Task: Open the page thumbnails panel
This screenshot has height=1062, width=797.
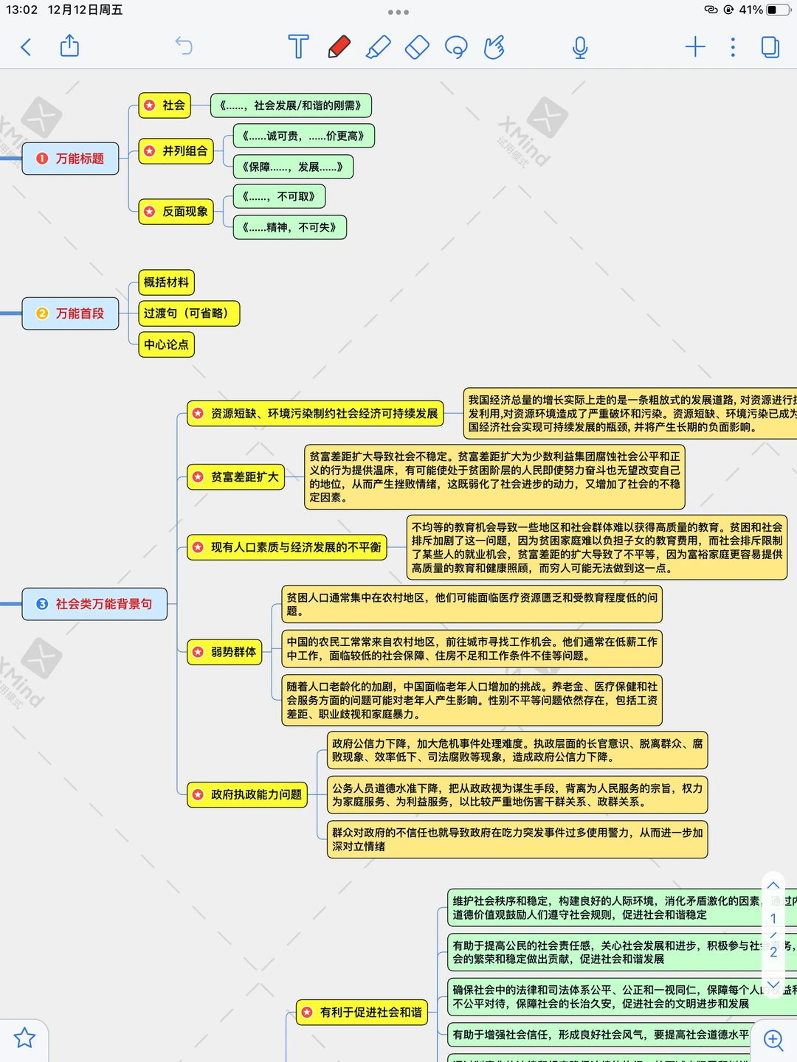Action: pos(770,46)
